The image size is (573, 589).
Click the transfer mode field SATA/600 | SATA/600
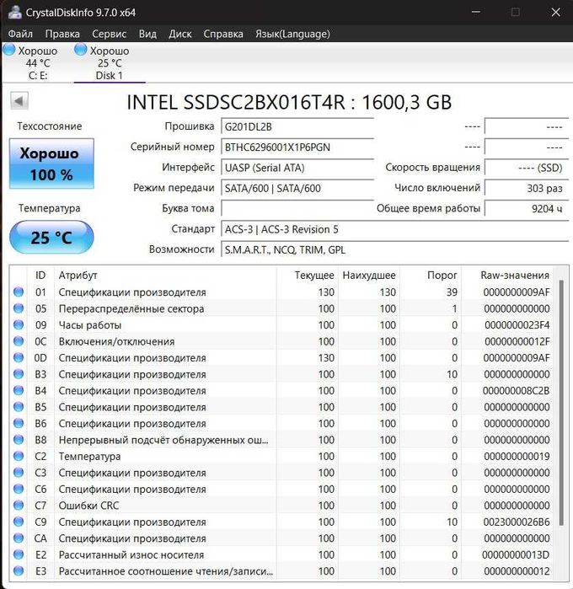tap(297, 188)
